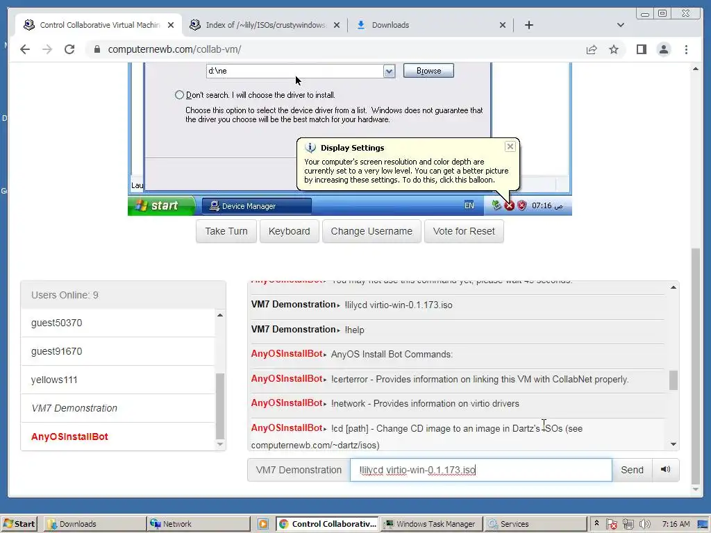Switch to Downloads in the host taskbar

pyautogui.click(x=94, y=524)
